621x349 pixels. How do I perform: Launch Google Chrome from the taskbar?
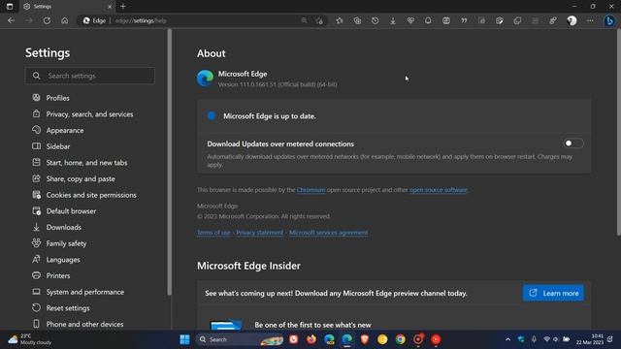pos(401,339)
